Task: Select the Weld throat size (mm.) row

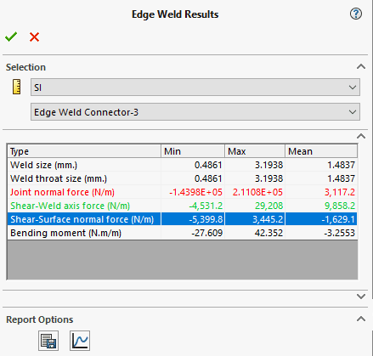Action: (x=183, y=178)
